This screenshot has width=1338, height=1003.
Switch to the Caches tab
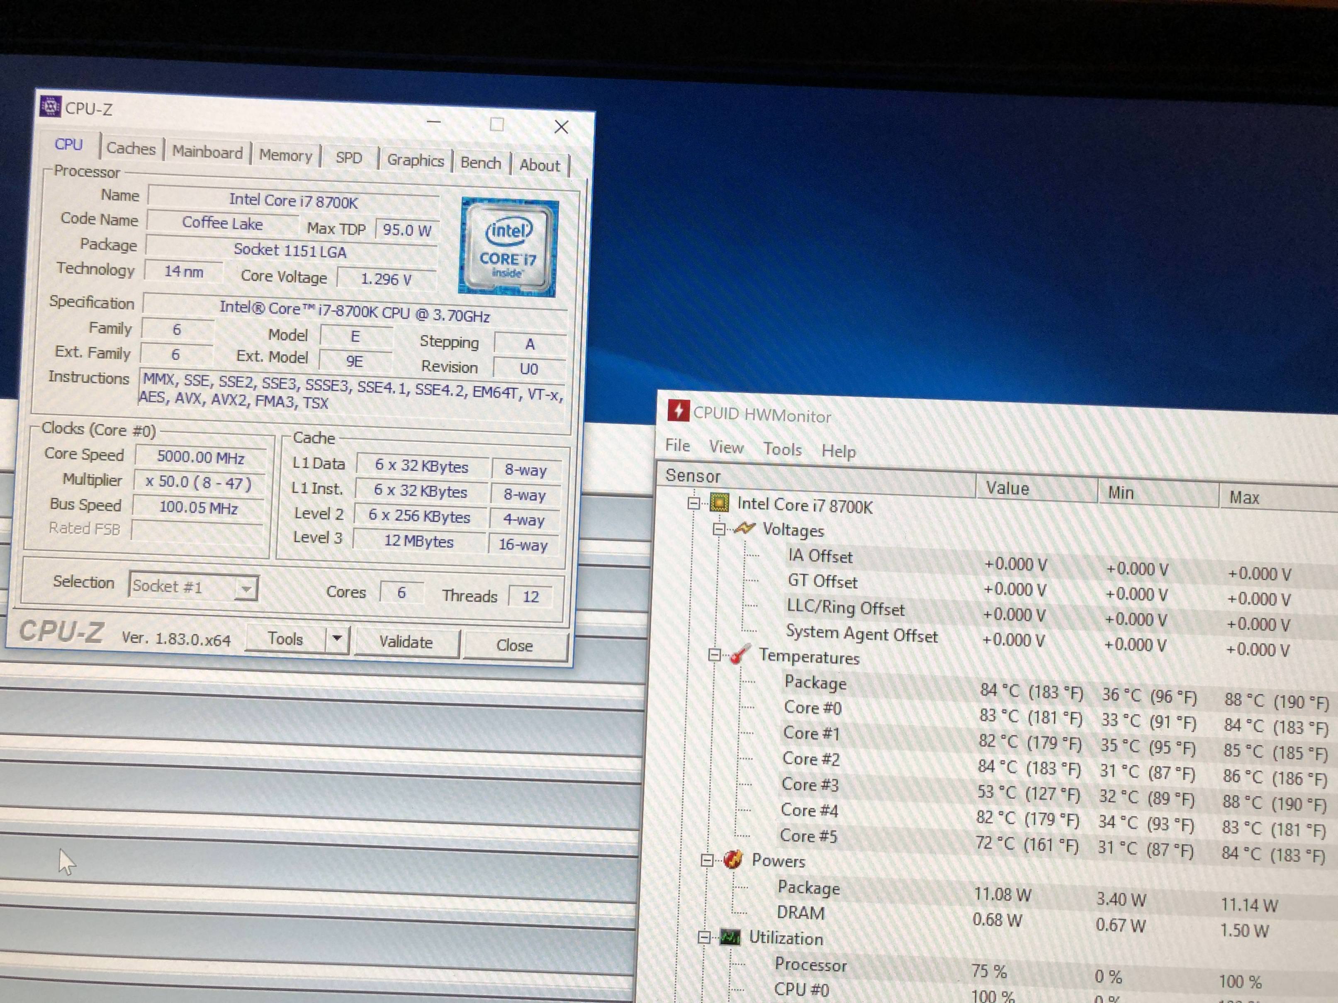(131, 148)
